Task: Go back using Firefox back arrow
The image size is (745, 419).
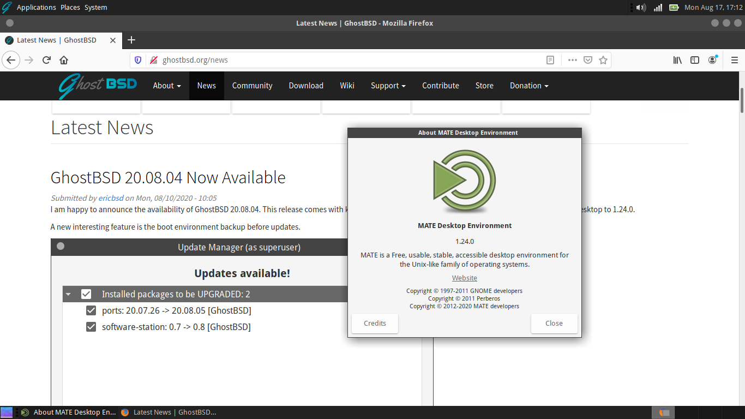Action: tap(11, 60)
